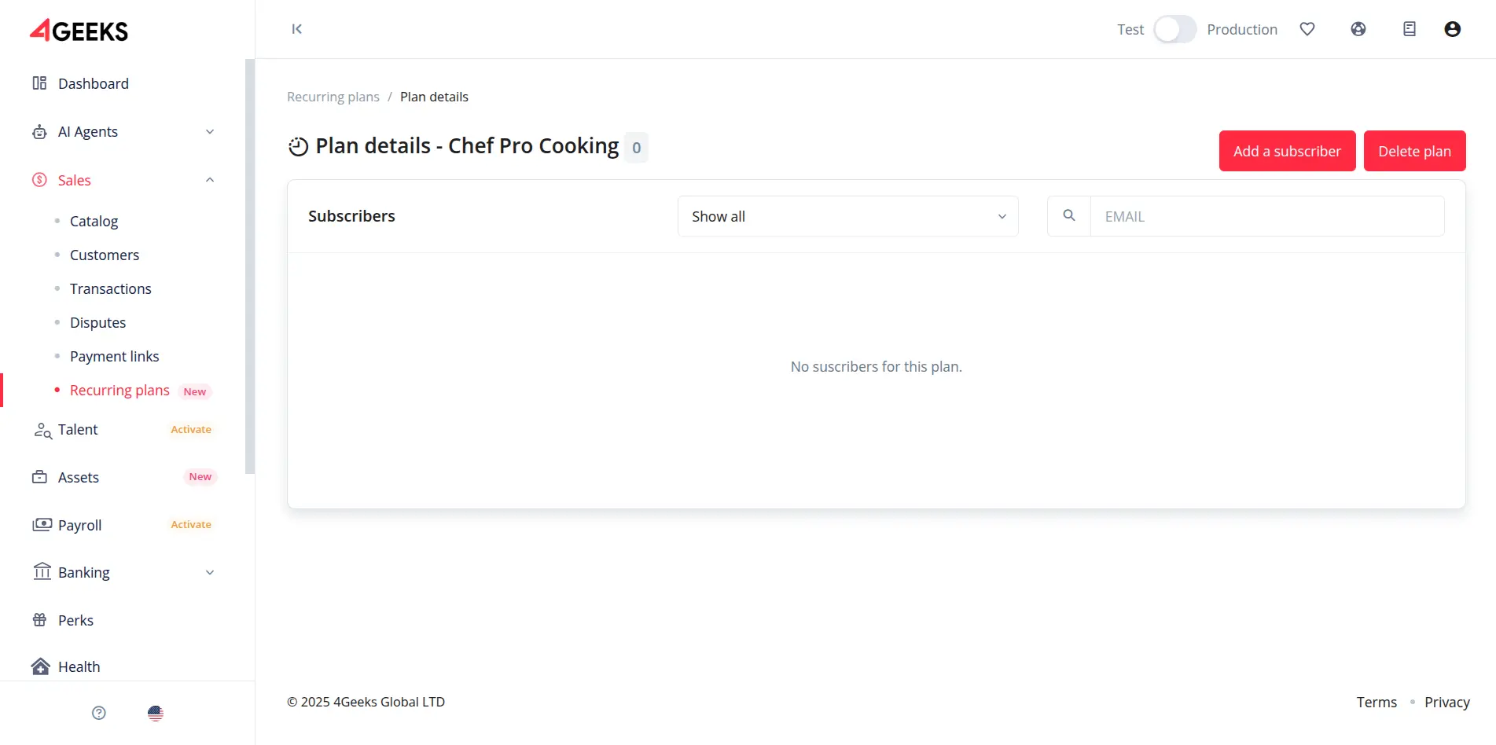Click the heart favorites icon
1496x745 pixels.
1307,29
